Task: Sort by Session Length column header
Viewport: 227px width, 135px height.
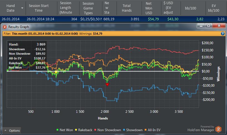Action: [x=66, y=8]
